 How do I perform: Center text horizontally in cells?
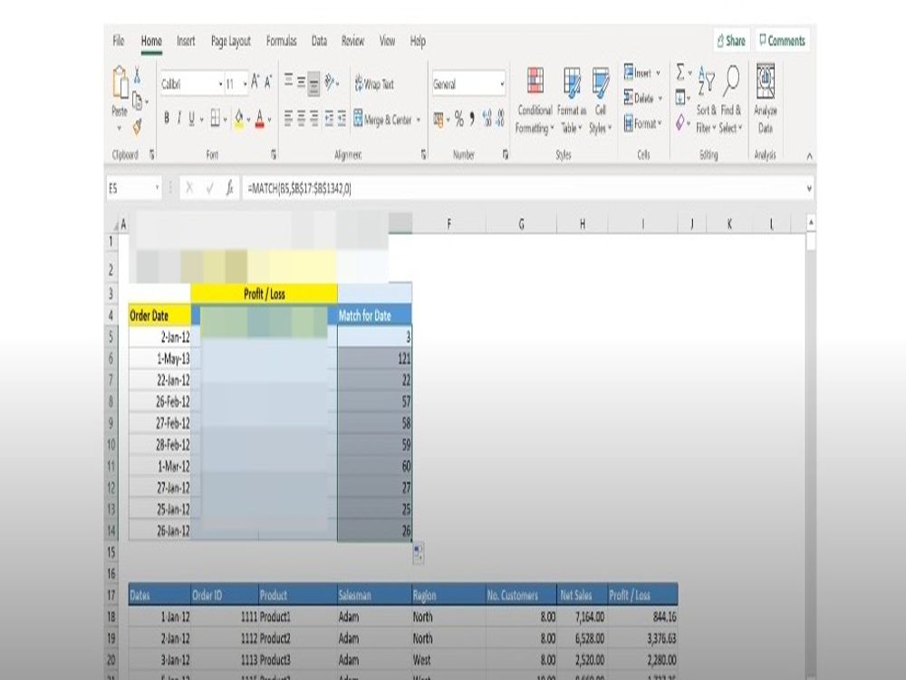(301, 119)
